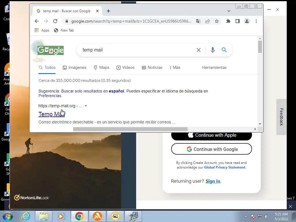Open Global Privacy Statement link in Norton window
Screen dimensions: 296x222
pyautogui.click(x=225, y=167)
